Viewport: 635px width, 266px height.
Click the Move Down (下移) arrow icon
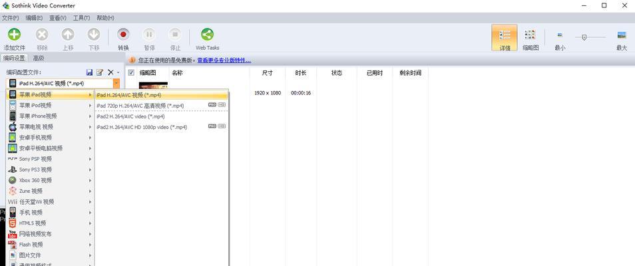pyautogui.click(x=94, y=35)
